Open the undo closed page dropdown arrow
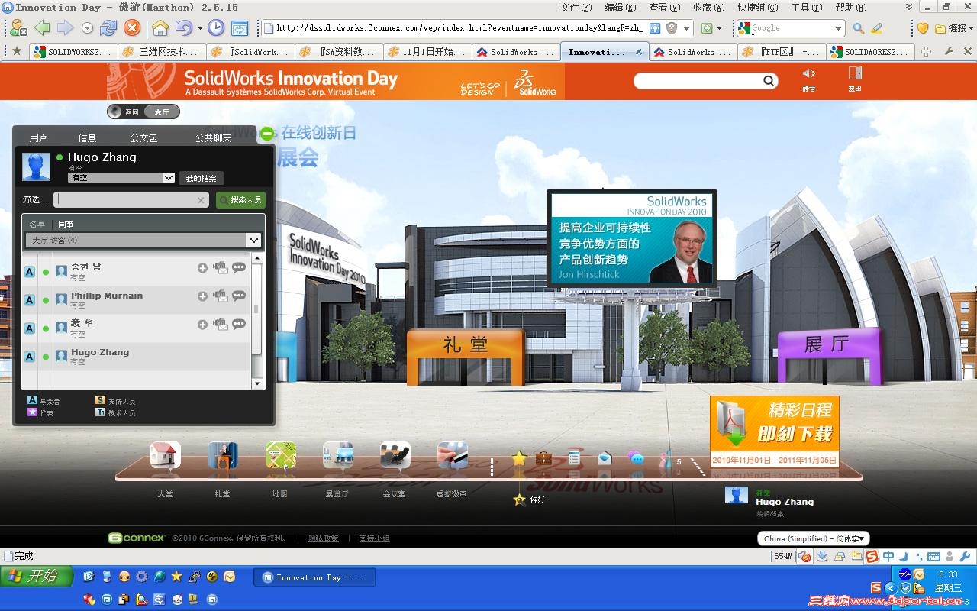This screenshot has height=611, width=977. pos(200,28)
